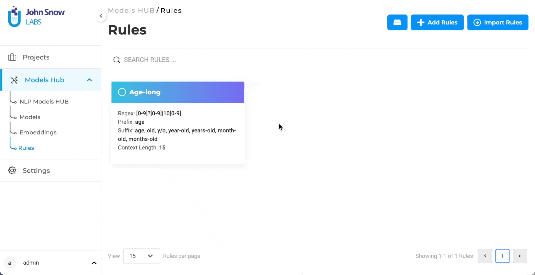Screen dimensions: 535x275
Task: Click the Import Rules button
Action: click(498, 22)
